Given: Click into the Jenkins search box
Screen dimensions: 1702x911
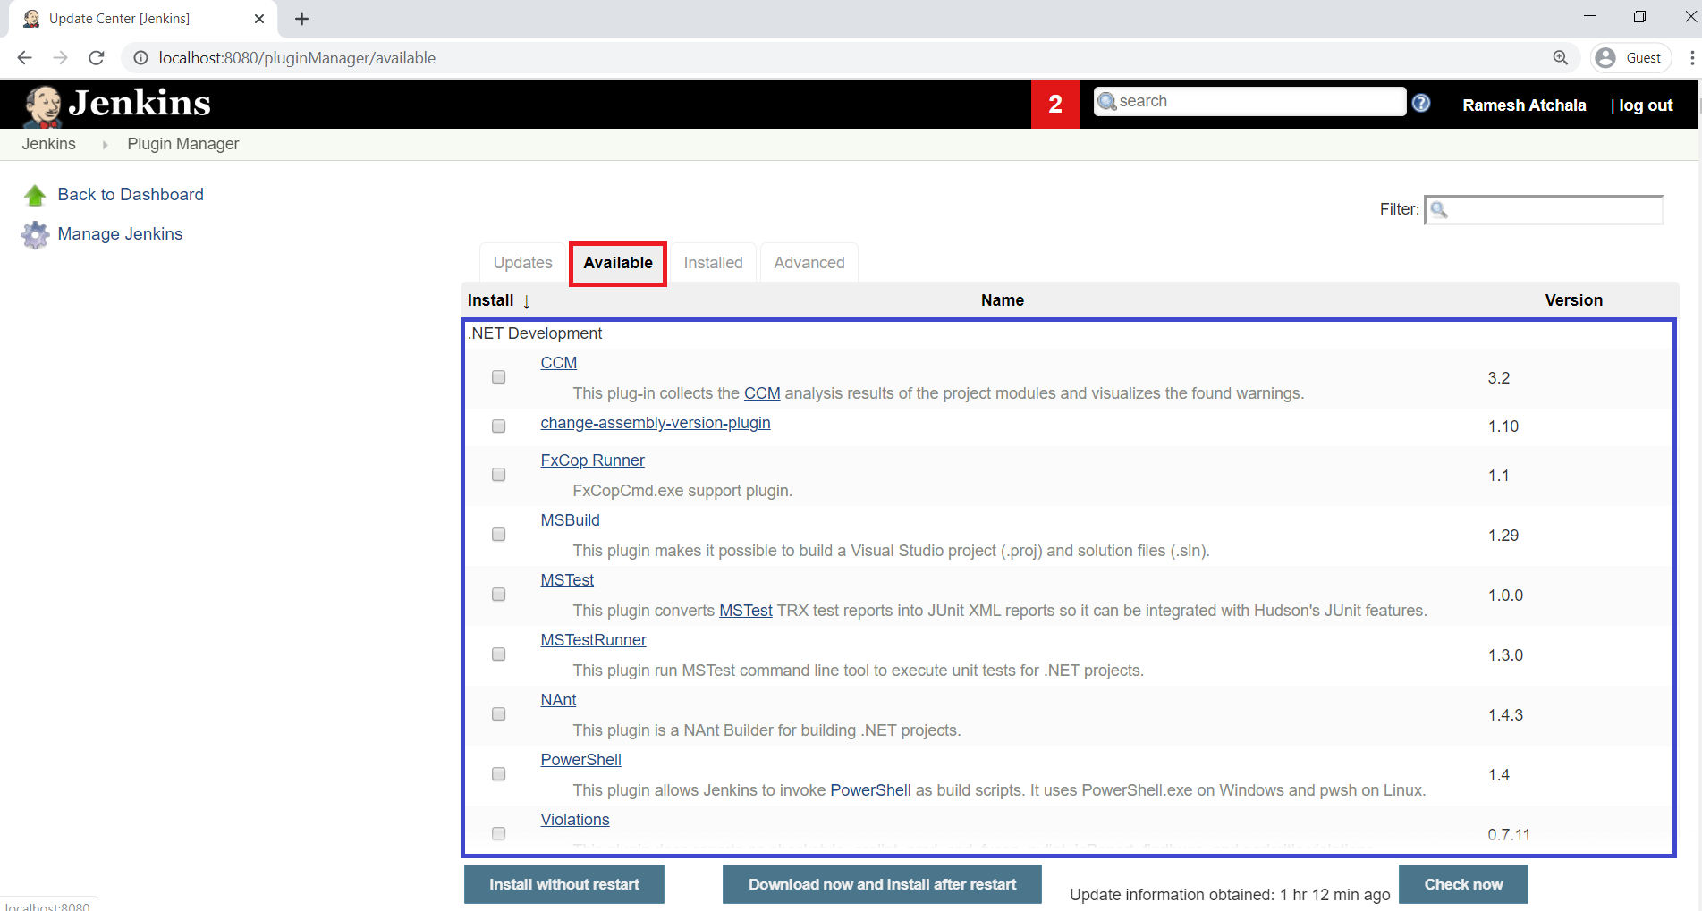Looking at the screenshot, I should (1249, 101).
